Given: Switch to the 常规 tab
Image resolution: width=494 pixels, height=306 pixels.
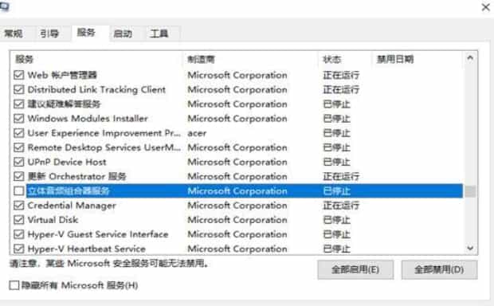Looking at the screenshot, I should click(x=14, y=33).
